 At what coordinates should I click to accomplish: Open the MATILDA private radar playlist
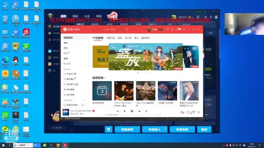click(x=124, y=91)
